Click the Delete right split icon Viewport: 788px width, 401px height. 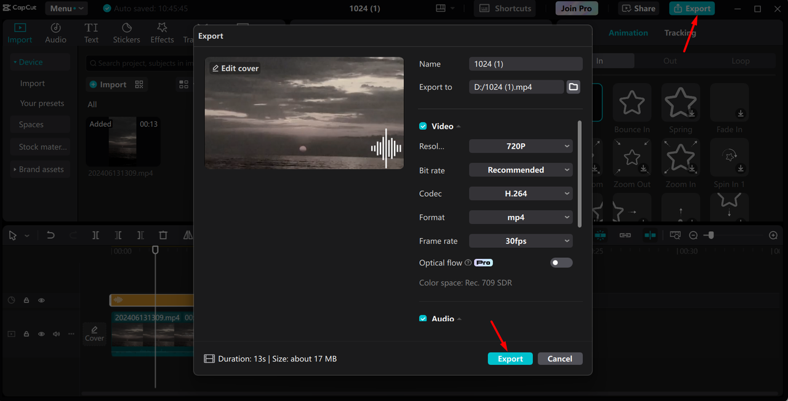click(x=140, y=236)
